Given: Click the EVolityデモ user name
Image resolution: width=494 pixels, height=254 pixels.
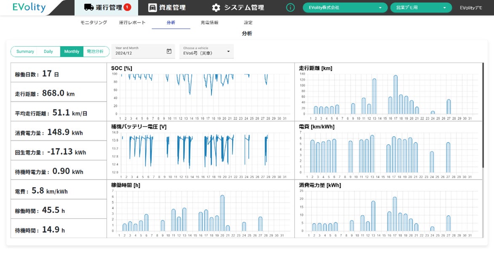Looking at the screenshot, I should (471, 8).
